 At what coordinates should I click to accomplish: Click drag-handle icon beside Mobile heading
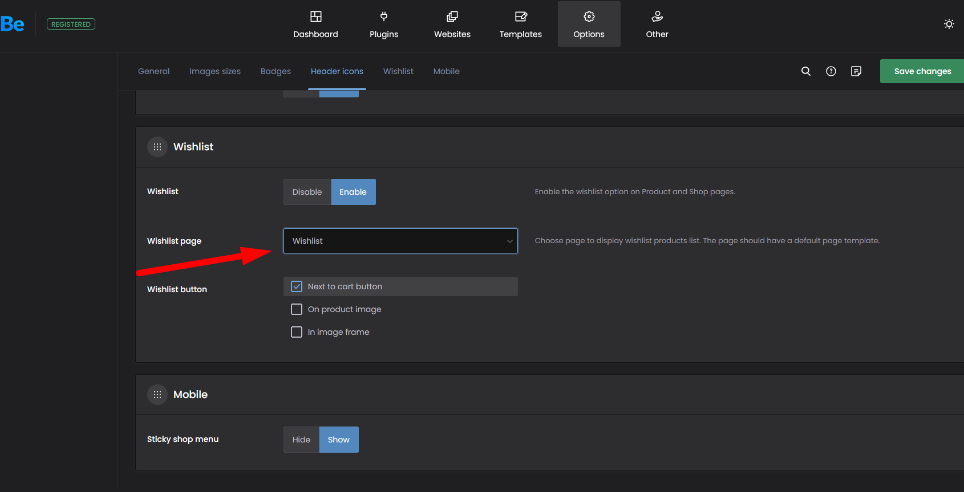157,395
